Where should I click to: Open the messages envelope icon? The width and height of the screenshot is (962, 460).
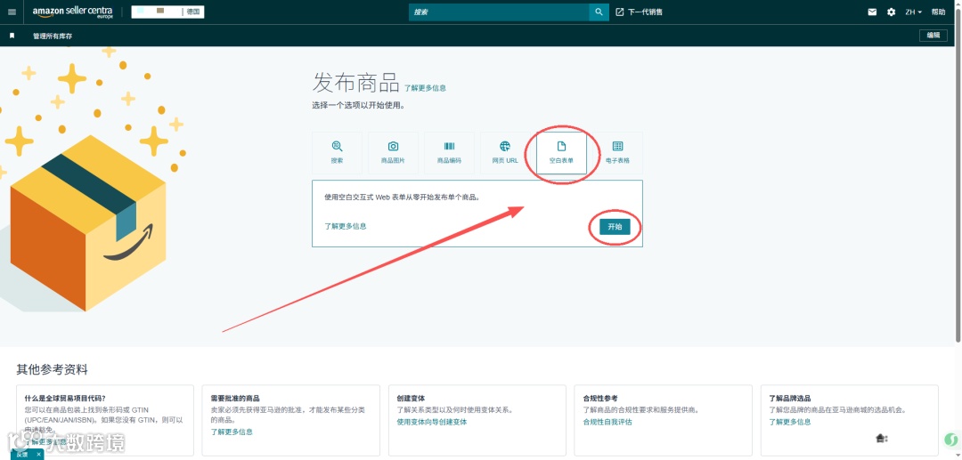[872, 12]
